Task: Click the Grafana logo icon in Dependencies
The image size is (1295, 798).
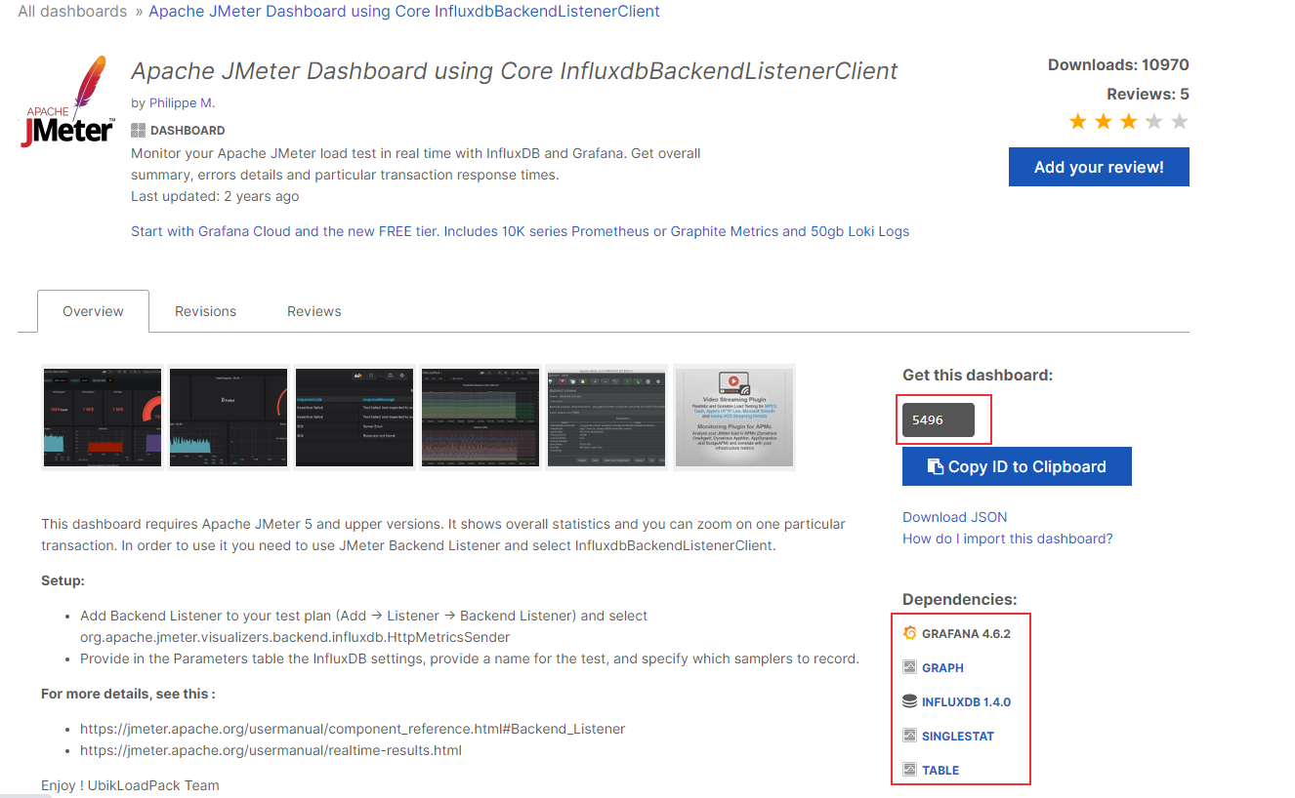Action: click(909, 633)
